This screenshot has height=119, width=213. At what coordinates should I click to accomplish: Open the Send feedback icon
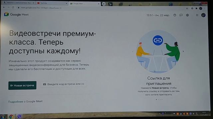tap(181, 15)
